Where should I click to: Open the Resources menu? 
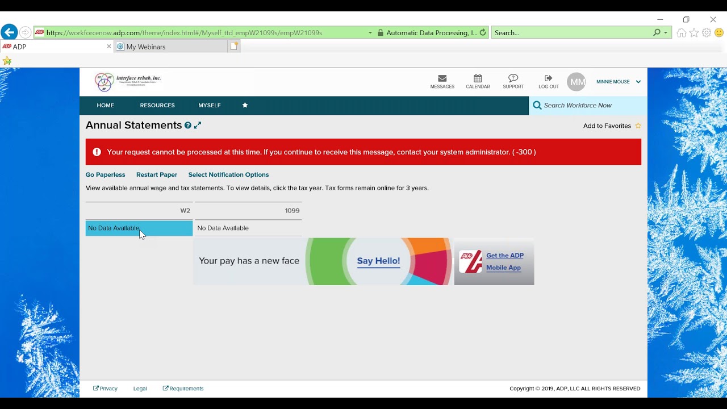pyautogui.click(x=157, y=105)
